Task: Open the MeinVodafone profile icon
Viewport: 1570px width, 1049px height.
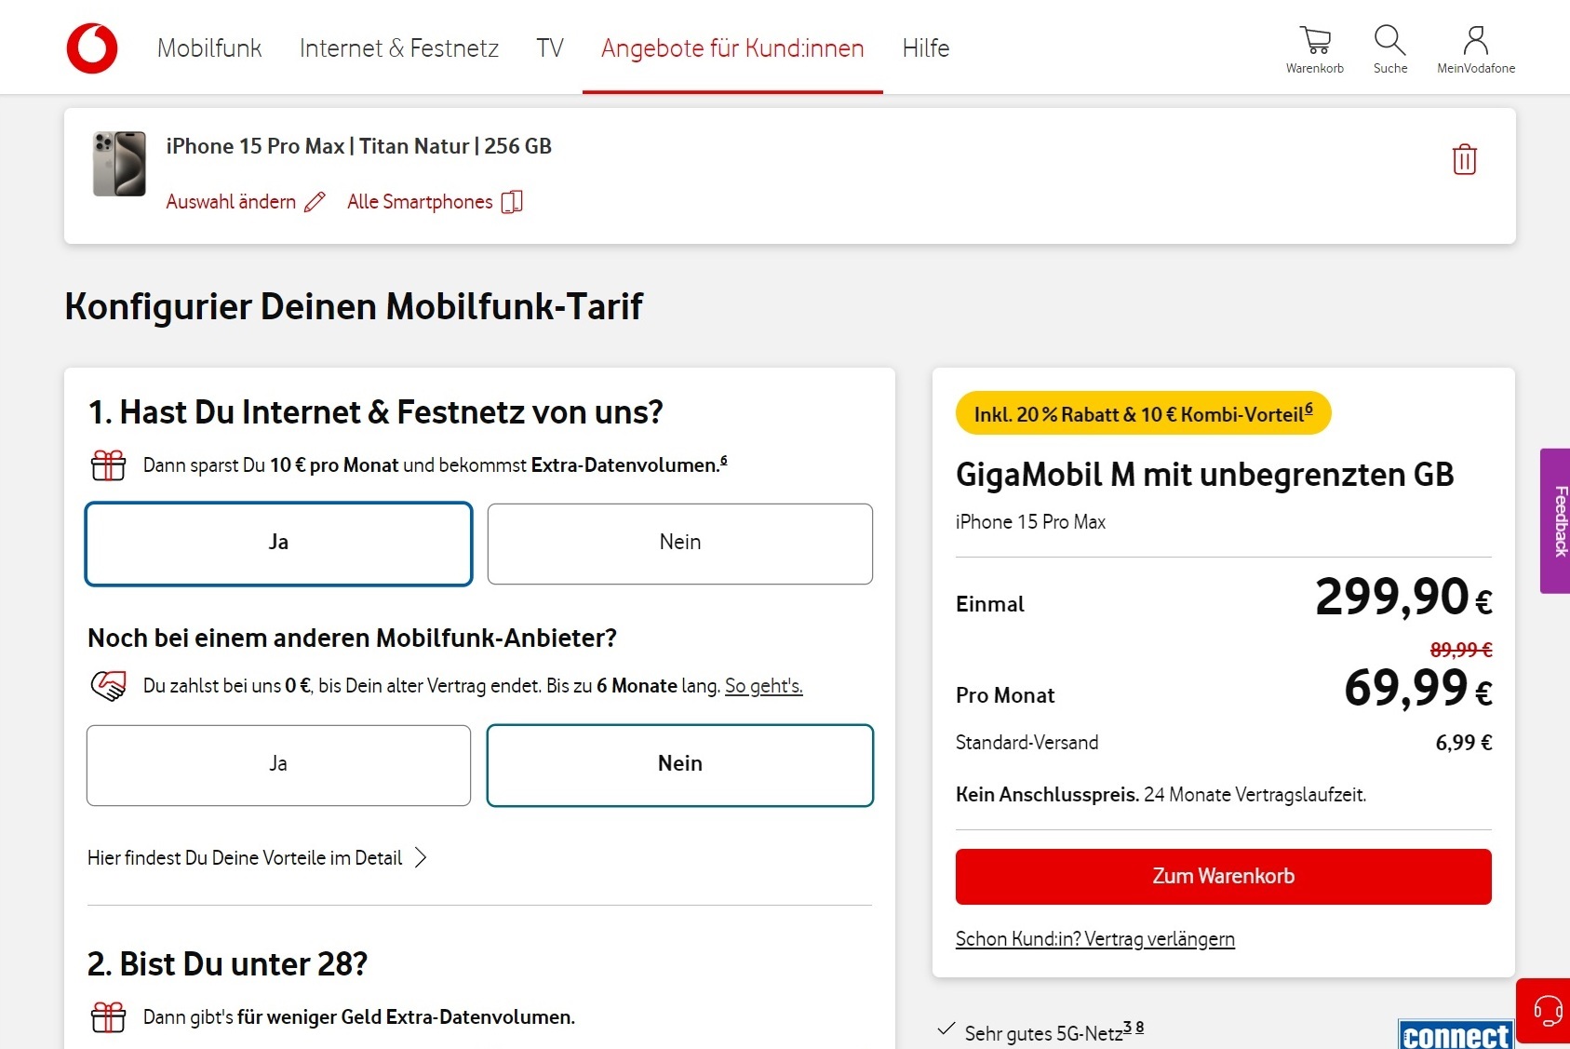Action: [1476, 40]
